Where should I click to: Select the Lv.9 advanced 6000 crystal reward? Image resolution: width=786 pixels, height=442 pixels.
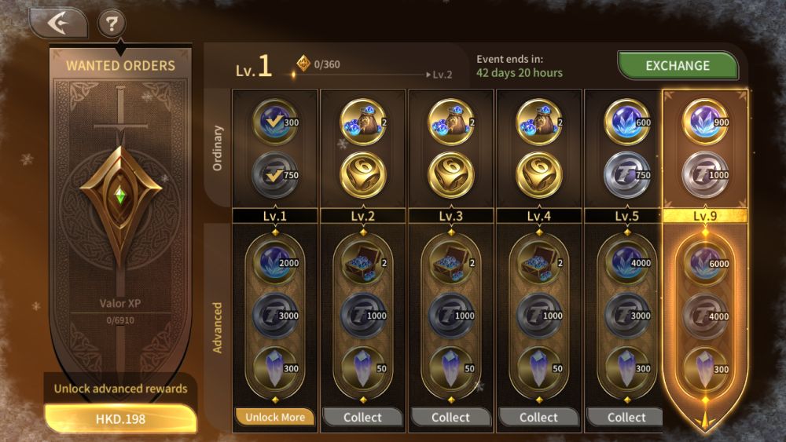click(x=705, y=263)
